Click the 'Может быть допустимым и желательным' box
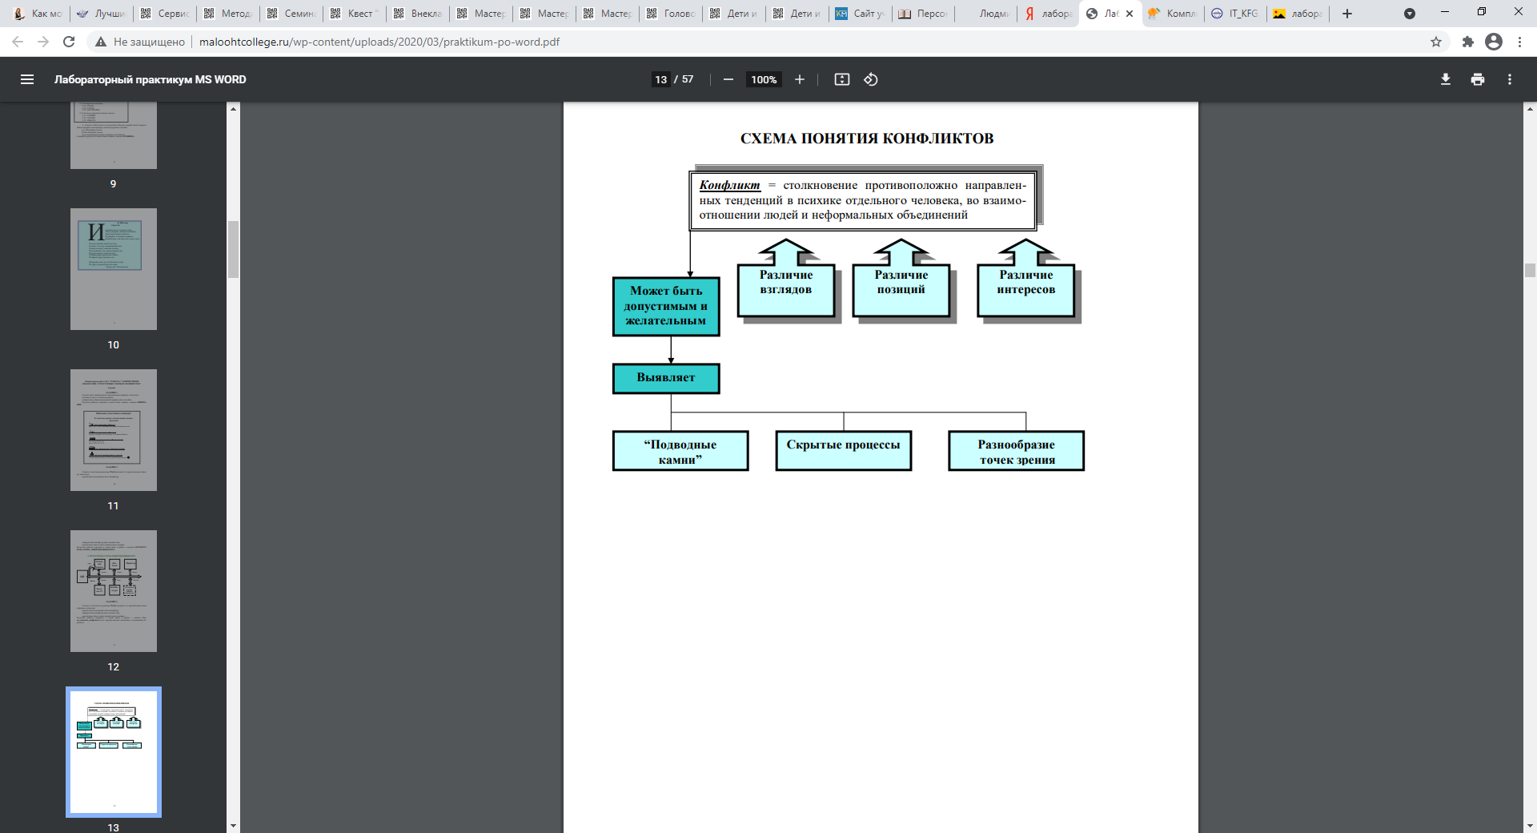The height and width of the screenshot is (833, 1537). point(666,306)
